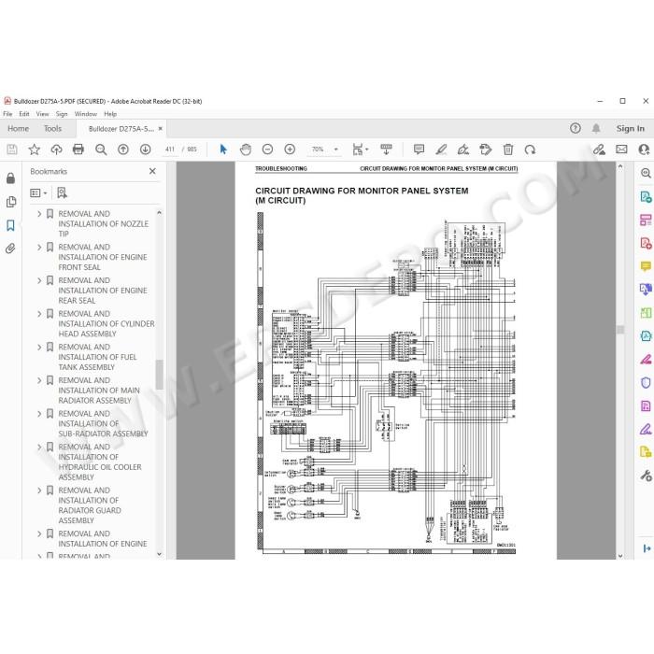
Task: Expand the Nozzle Tip bookmark
Action: tap(39, 214)
